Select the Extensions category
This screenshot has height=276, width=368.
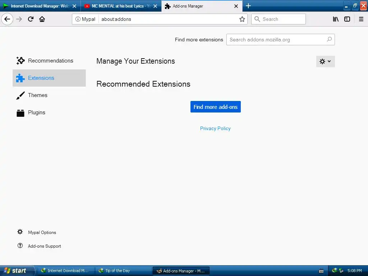[49, 78]
